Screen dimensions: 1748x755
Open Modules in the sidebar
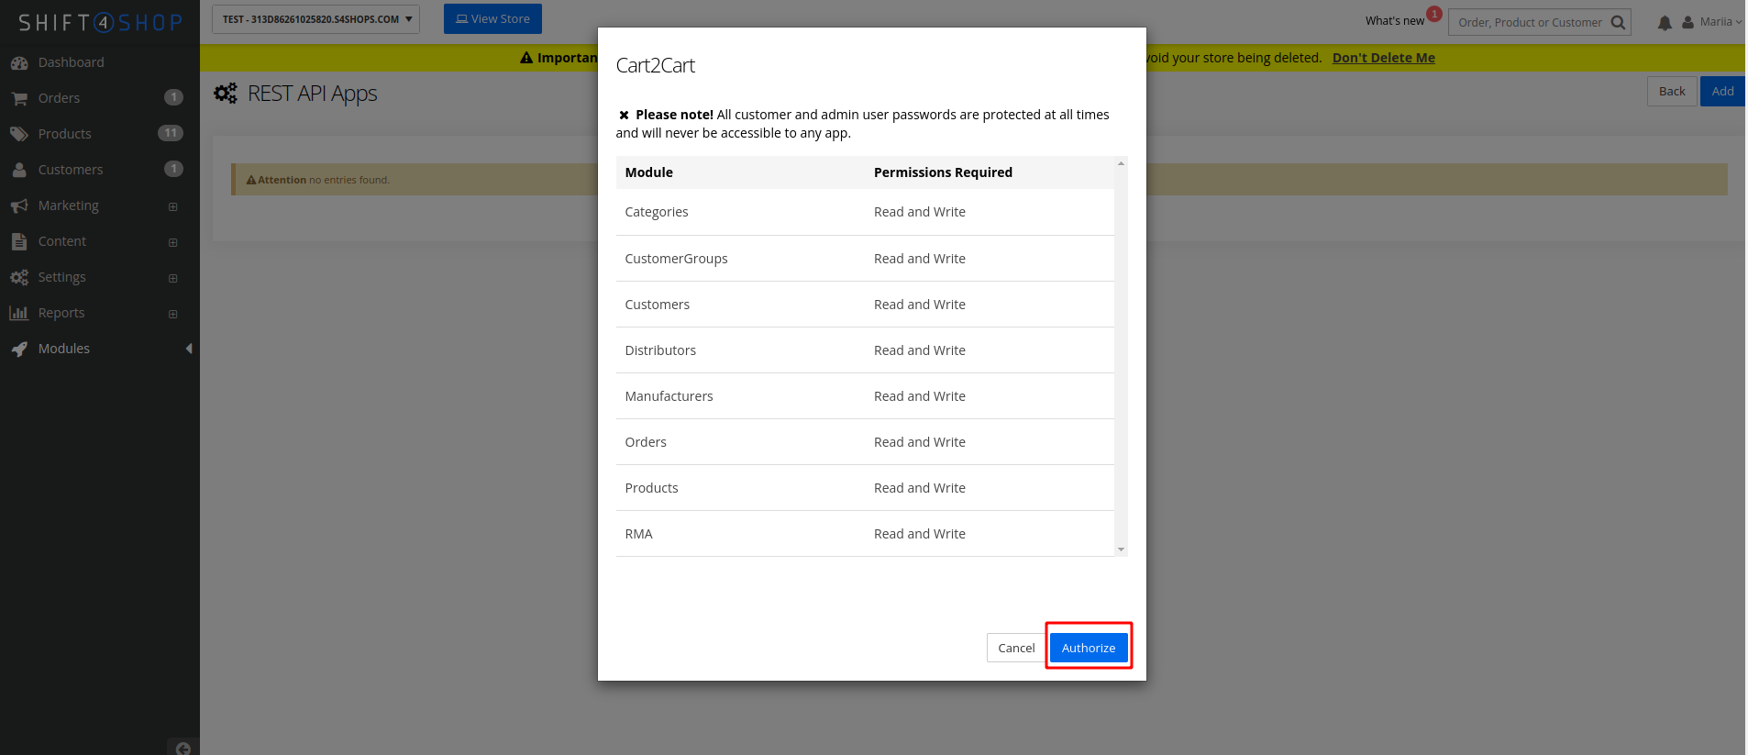[x=63, y=349]
